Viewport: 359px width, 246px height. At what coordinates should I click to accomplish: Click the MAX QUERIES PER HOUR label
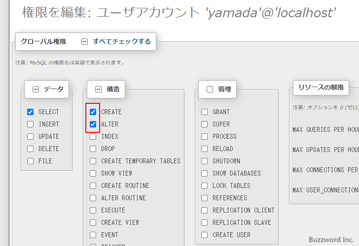click(325, 130)
